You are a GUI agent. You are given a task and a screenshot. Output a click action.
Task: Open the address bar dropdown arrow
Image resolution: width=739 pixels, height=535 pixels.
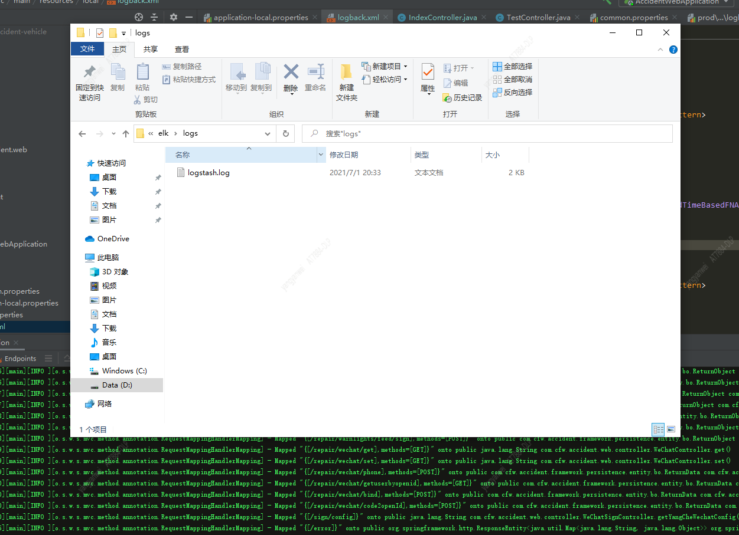268,133
